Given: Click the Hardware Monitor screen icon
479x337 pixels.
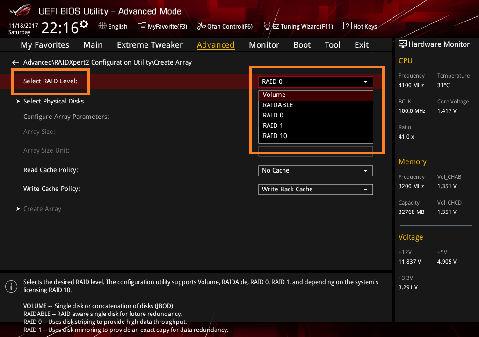Looking at the screenshot, I should [403, 44].
